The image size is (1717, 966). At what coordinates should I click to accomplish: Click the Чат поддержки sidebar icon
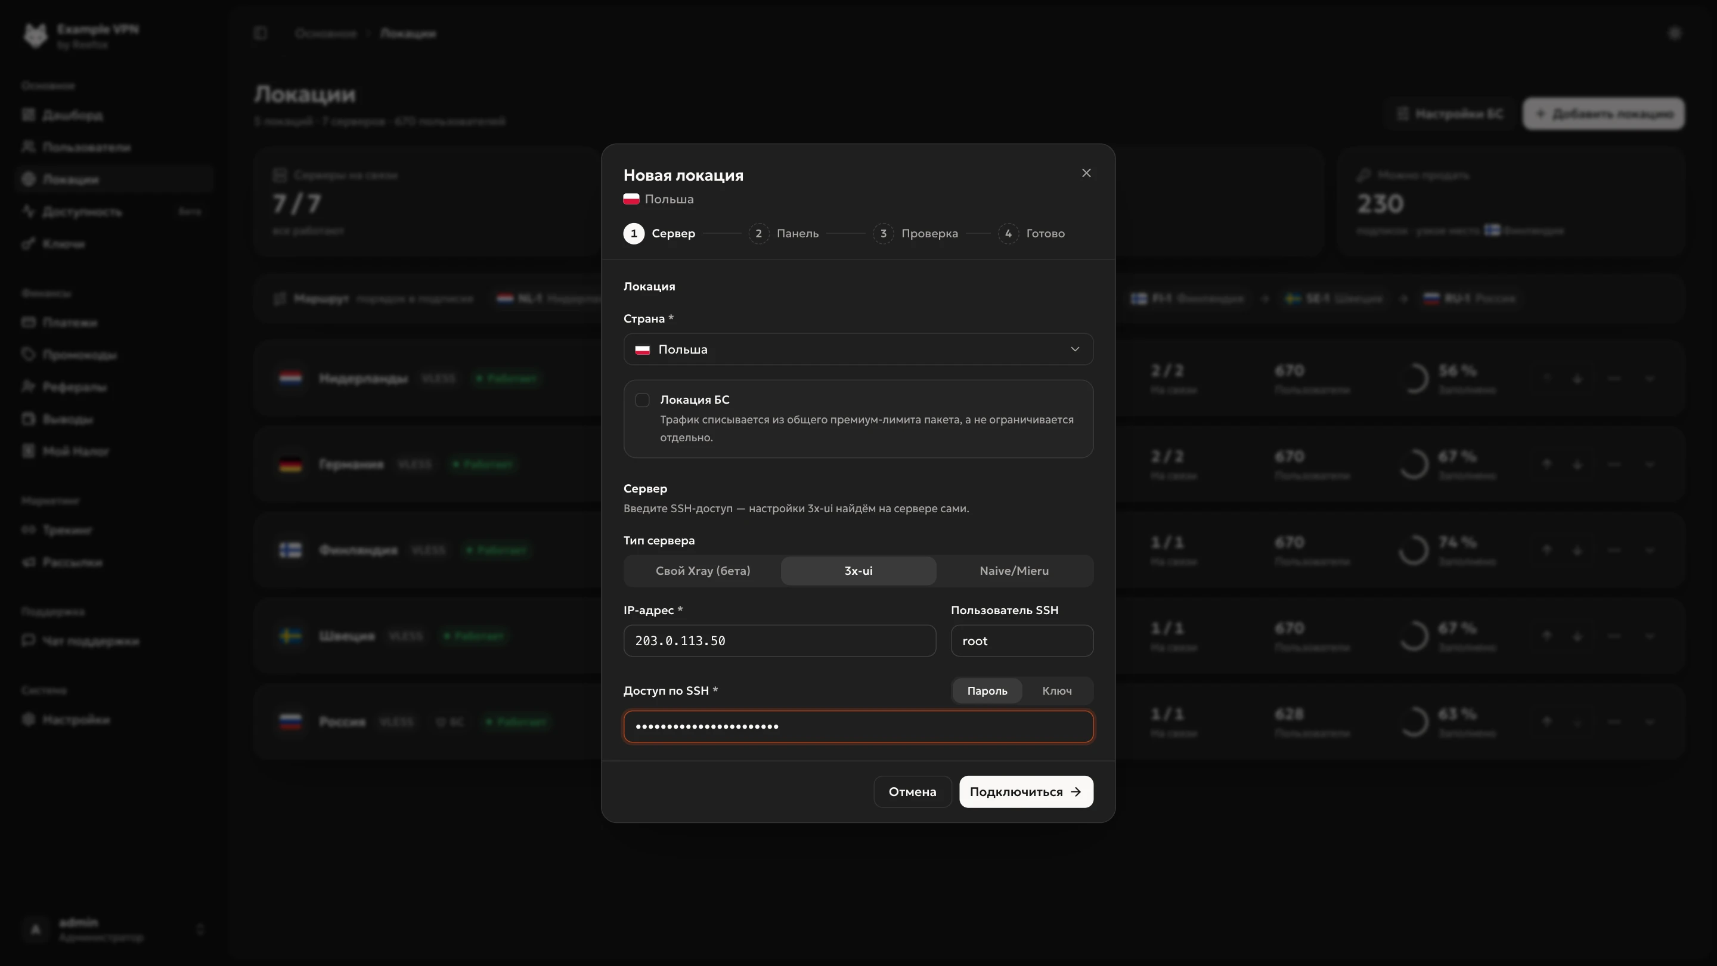pos(28,640)
